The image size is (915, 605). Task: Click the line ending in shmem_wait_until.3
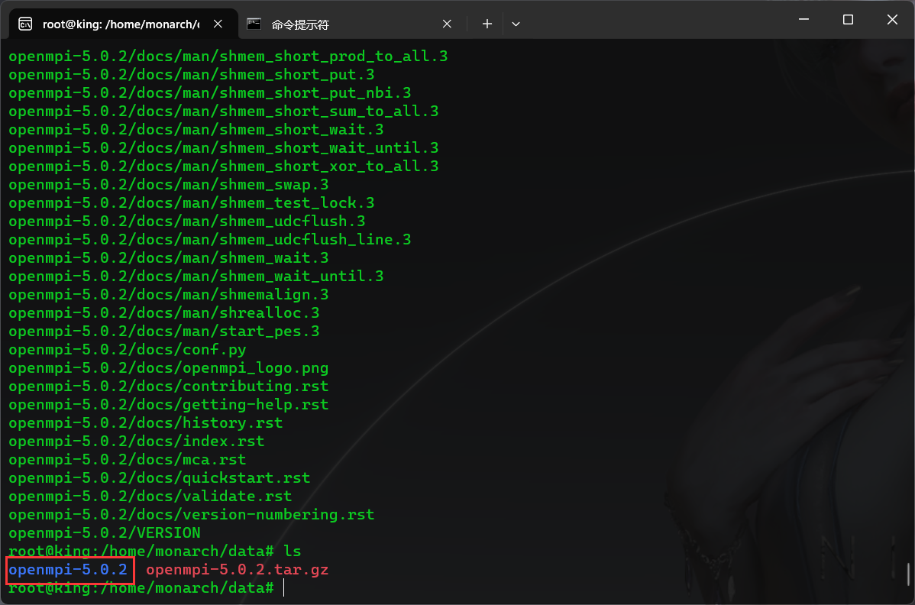(x=196, y=276)
